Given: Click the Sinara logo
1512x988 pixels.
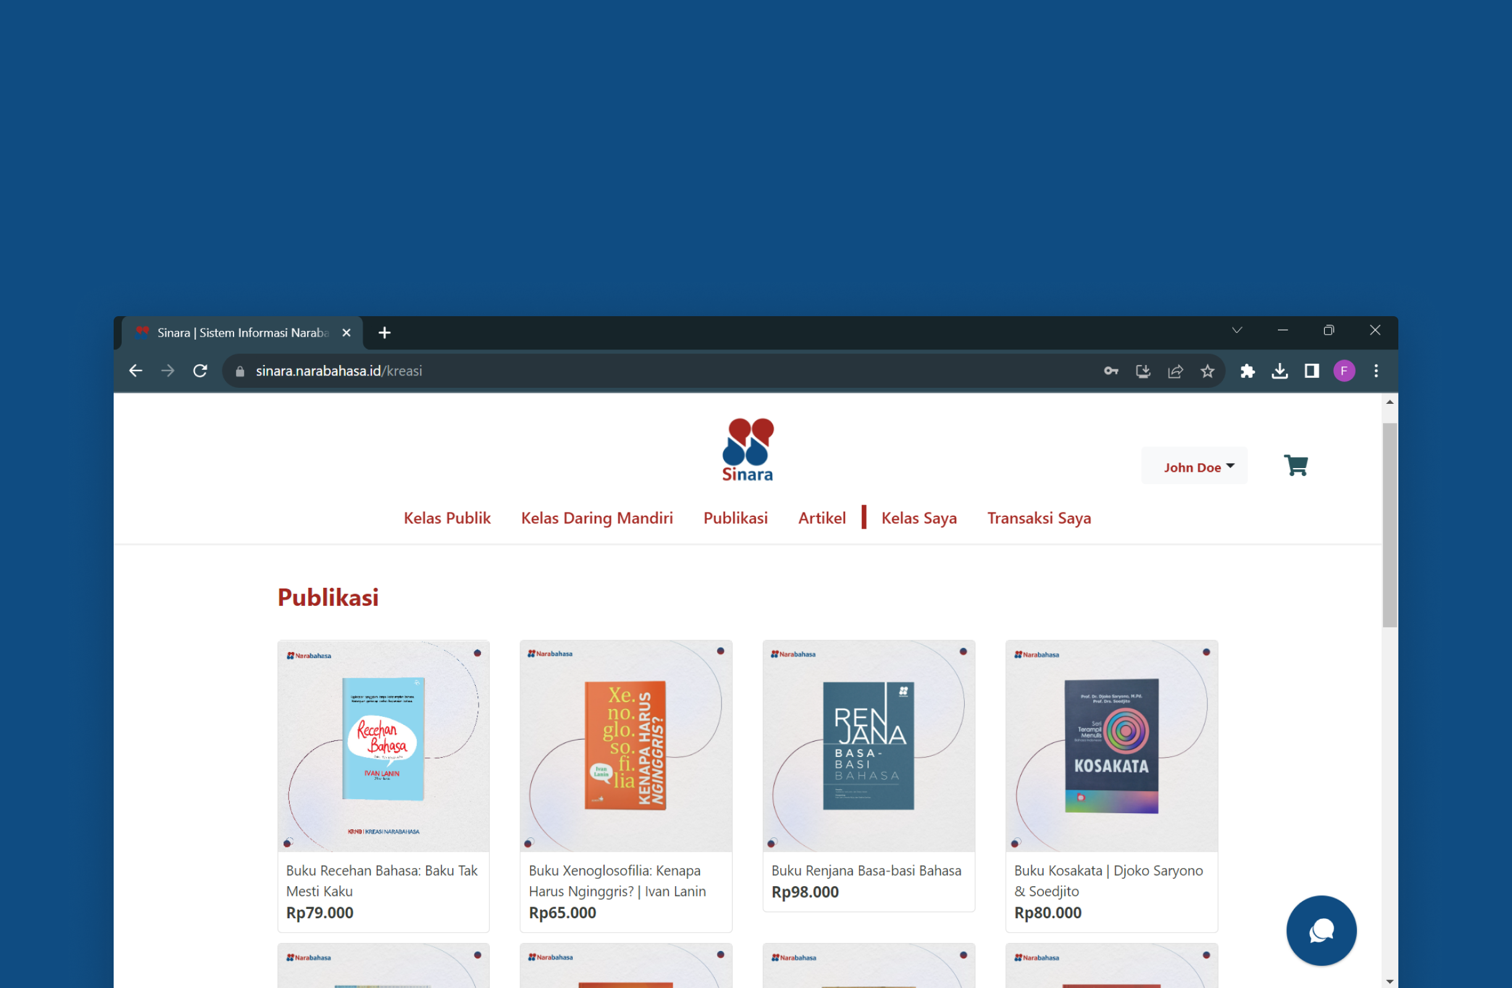Looking at the screenshot, I should [747, 450].
